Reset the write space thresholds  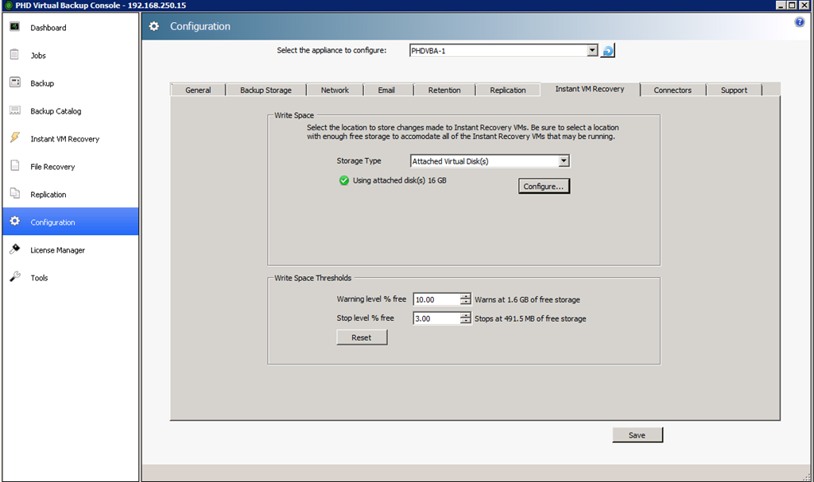coord(362,337)
